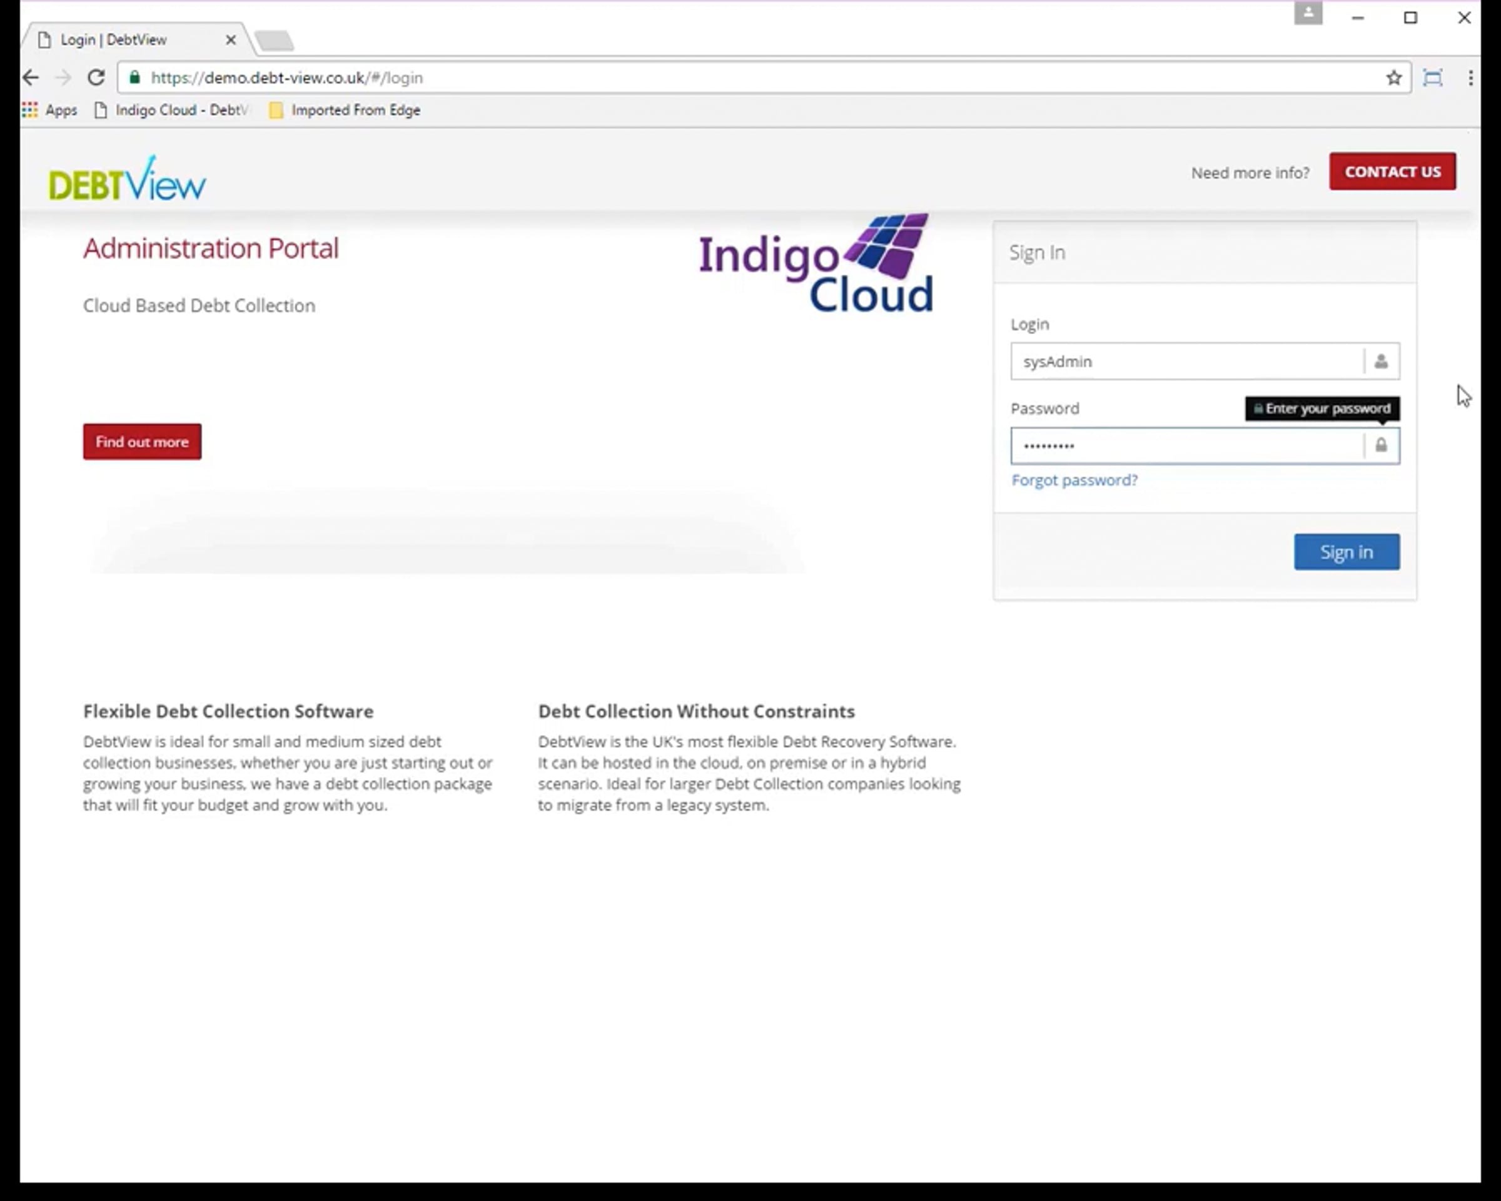Minimize the browser window
The height and width of the screenshot is (1201, 1501).
click(1358, 18)
